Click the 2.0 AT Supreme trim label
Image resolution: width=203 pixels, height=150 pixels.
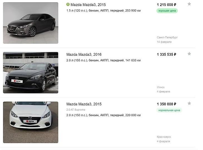(x=76, y=110)
